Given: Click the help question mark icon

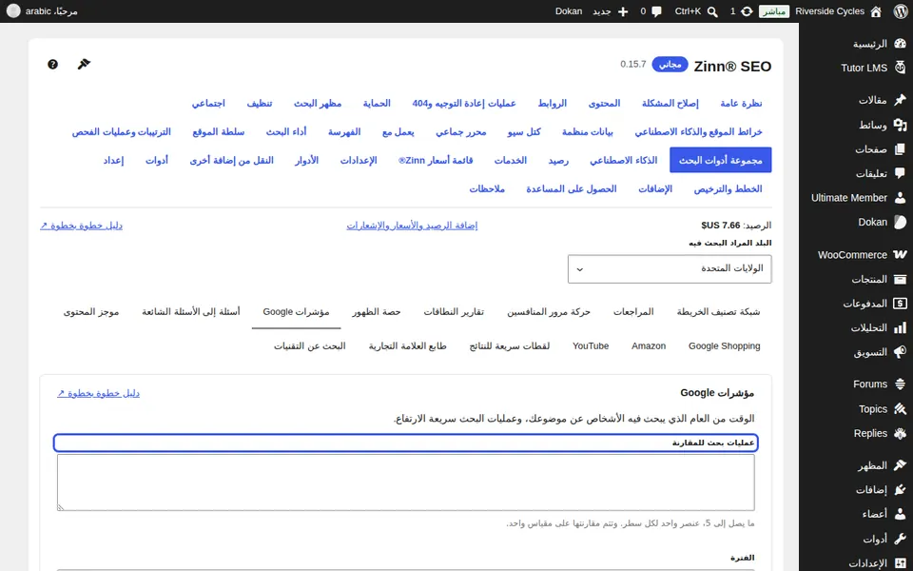Looking at the screenshot, I should tap(52, 64).
